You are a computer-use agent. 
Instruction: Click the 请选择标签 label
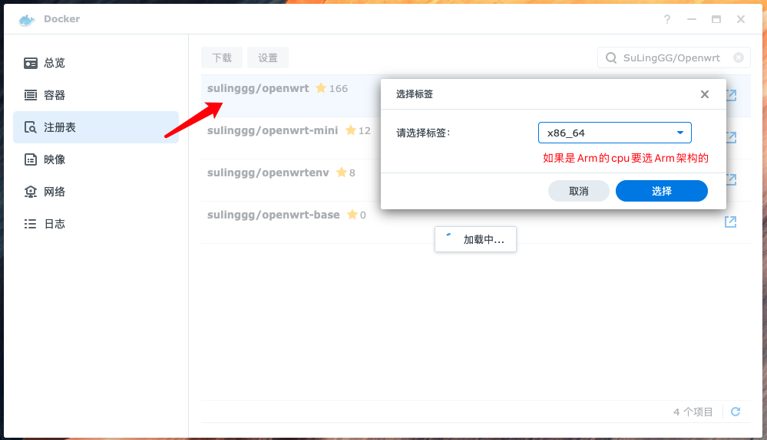click(423, 133)
